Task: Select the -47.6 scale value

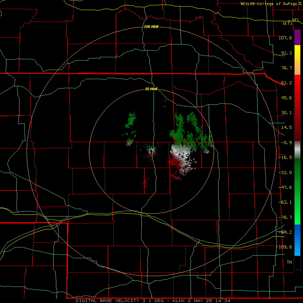Action: click(x=285, y=188)
